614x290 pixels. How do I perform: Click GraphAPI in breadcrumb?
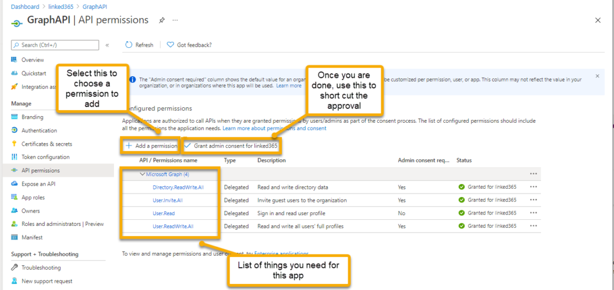coord(95,7)
